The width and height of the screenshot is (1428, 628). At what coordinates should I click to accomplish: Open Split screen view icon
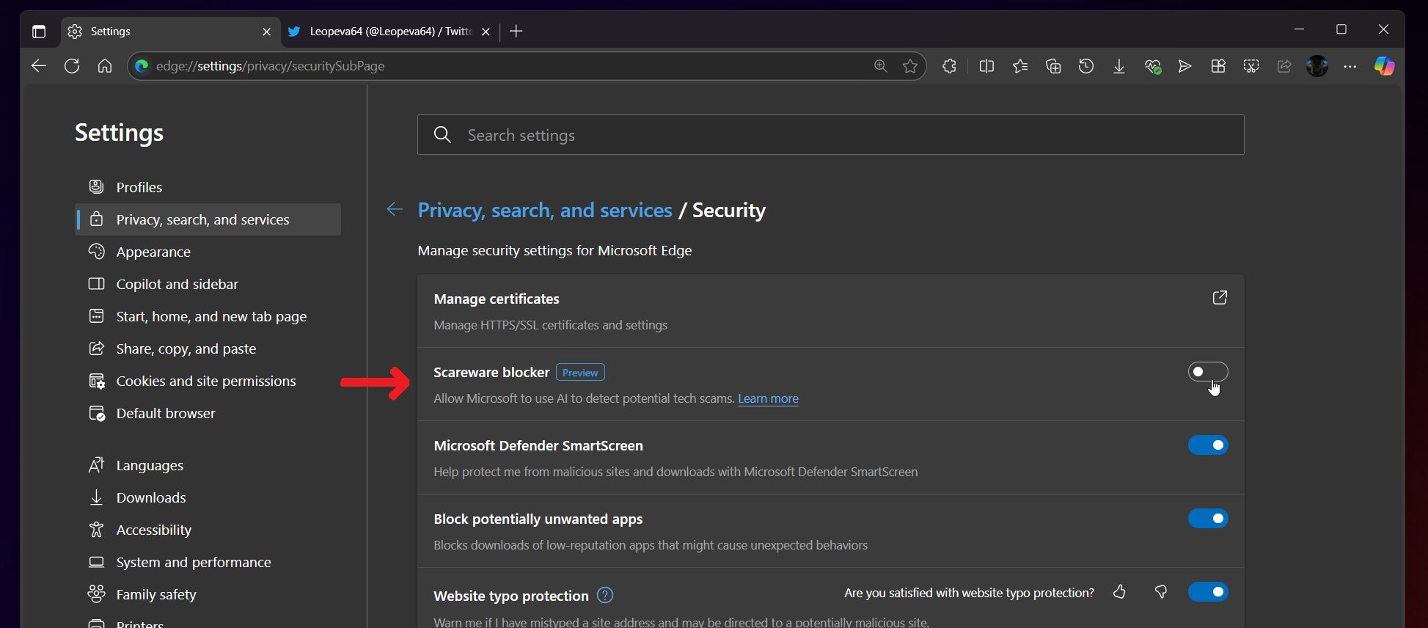click(x=986, y=66)
